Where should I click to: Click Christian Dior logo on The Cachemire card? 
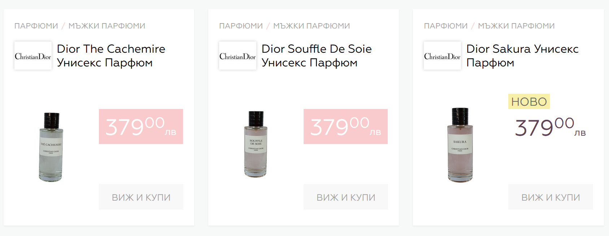(33, 56)
